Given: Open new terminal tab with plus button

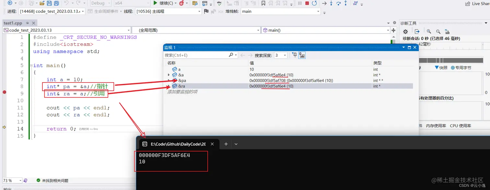Looking at the screenshot, I should [x=226, y=144].
